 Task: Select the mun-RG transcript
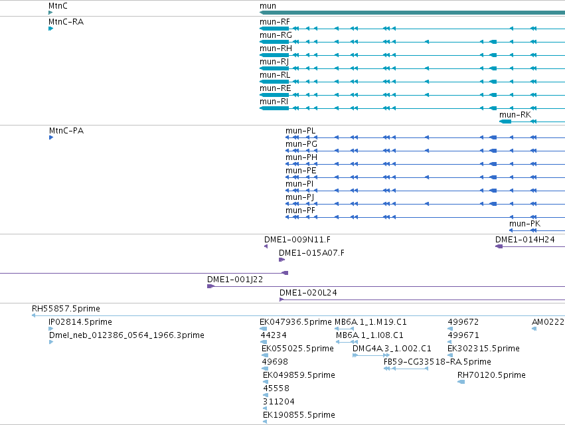tap(412, 42)
